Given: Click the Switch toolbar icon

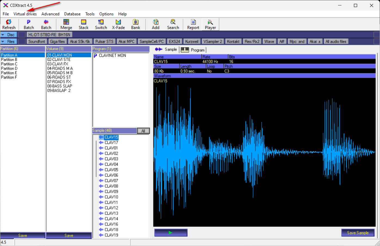Looking at the screenshot, I should coord(101,22).
